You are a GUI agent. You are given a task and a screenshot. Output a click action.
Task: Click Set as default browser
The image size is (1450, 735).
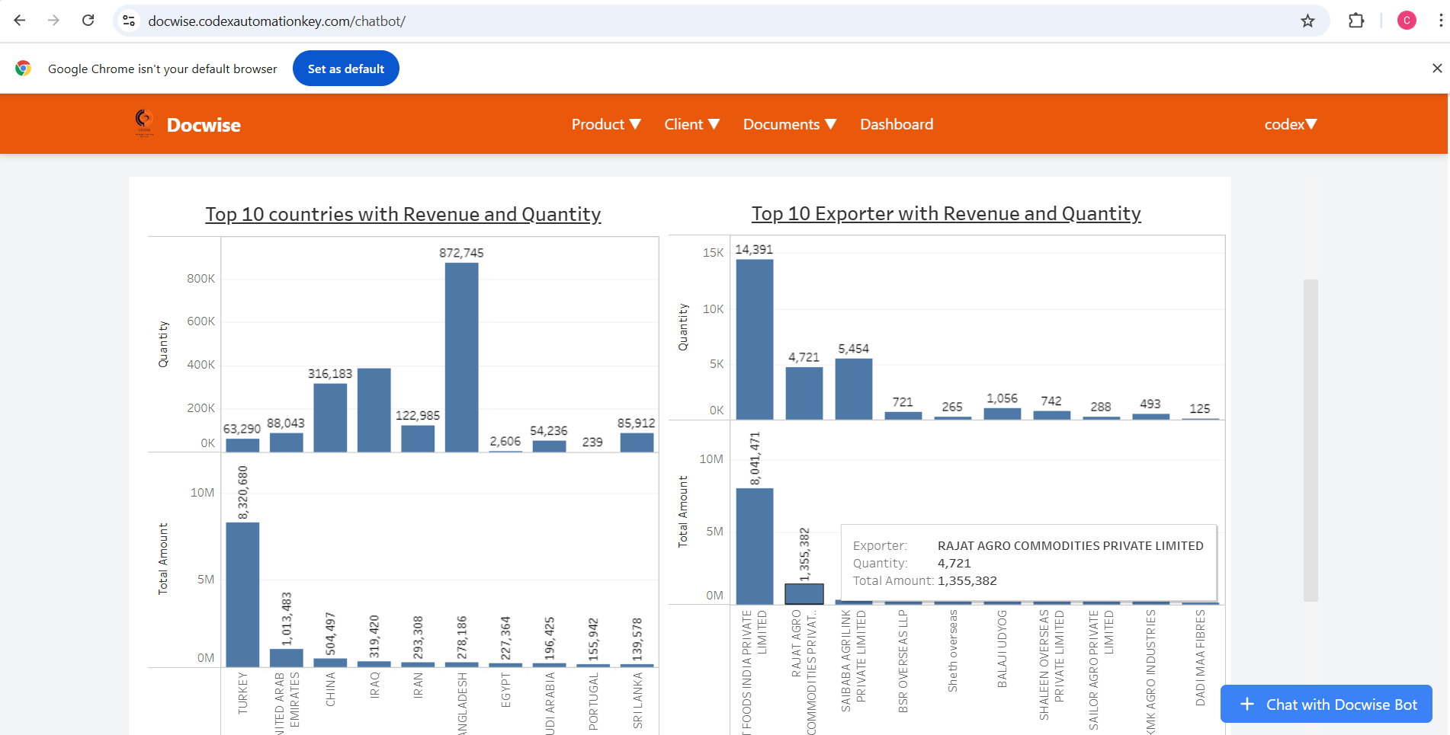click(x=345, y=68)
